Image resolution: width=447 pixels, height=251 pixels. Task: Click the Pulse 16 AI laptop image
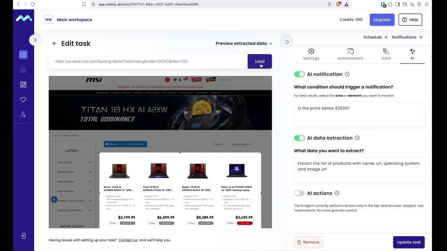click(236, 171)
